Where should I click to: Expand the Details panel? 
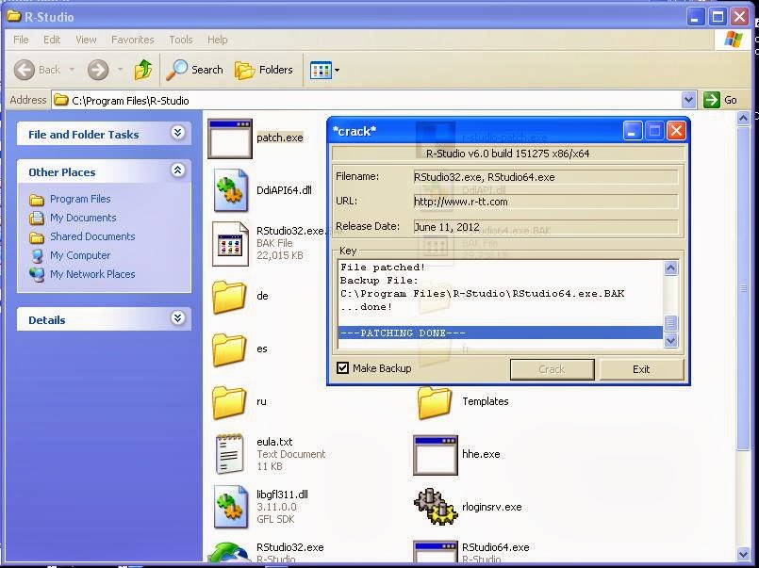pos(177,318)
